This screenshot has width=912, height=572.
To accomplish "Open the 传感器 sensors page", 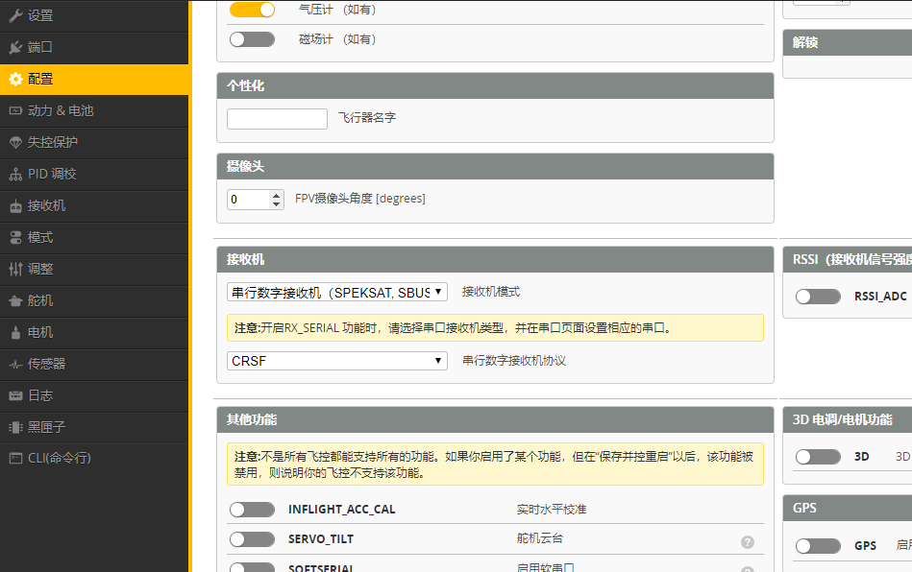I will point(46,364).
